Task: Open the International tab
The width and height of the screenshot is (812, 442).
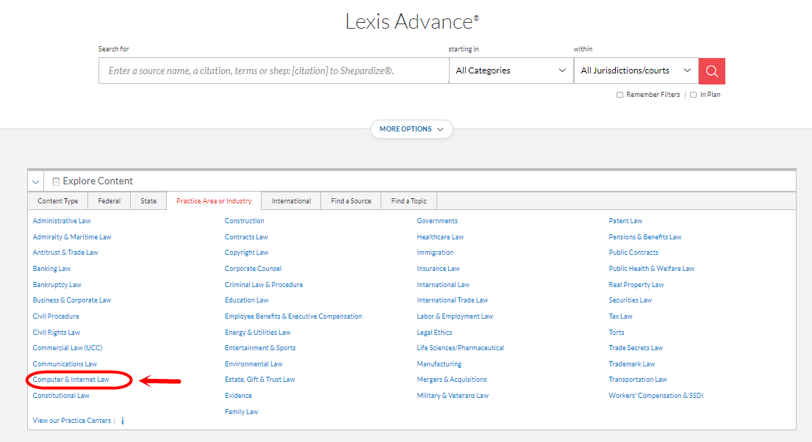Action: 292,201
